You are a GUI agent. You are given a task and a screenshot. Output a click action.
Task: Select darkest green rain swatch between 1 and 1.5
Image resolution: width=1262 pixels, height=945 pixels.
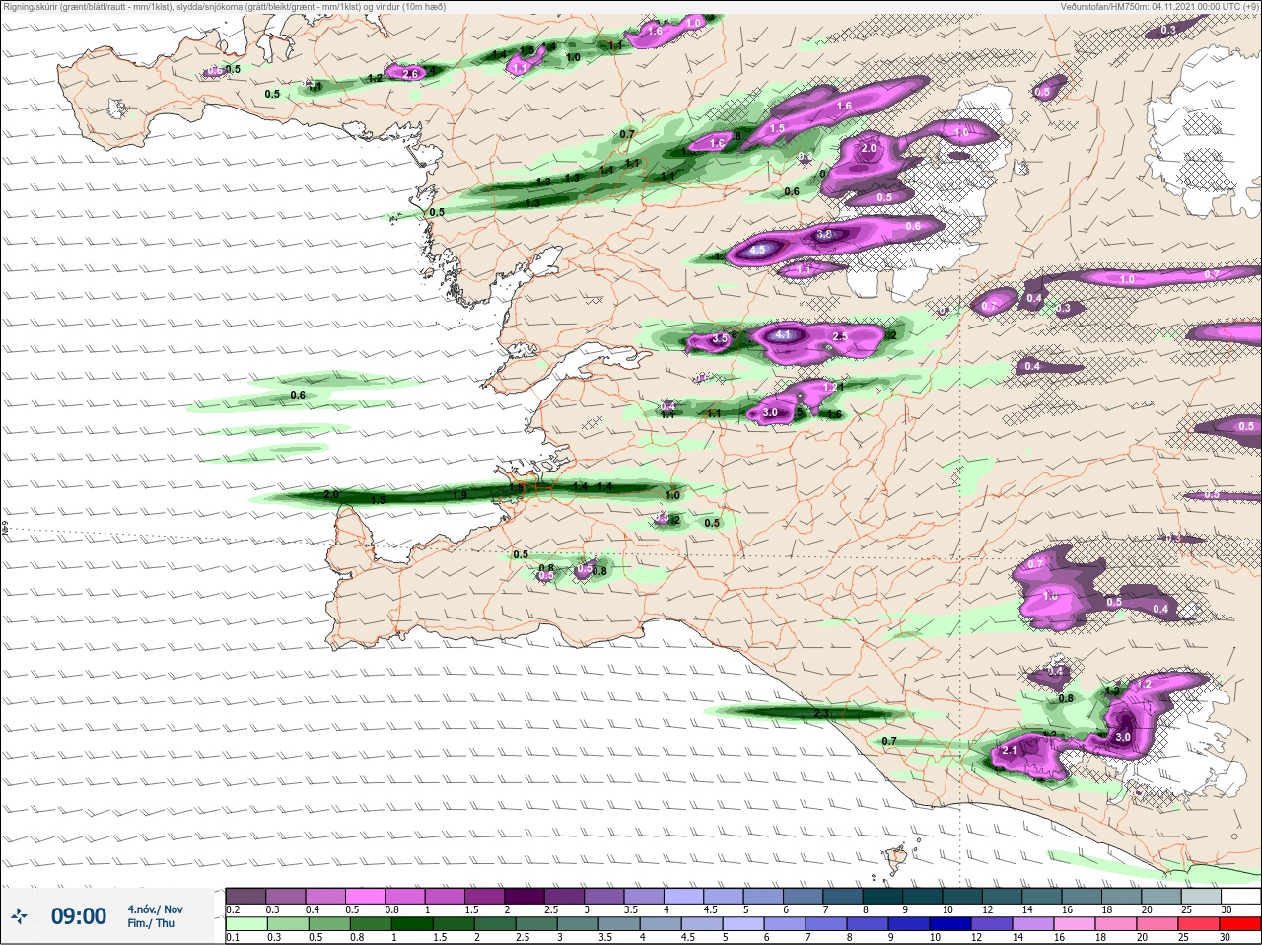[x=410, y=924]
